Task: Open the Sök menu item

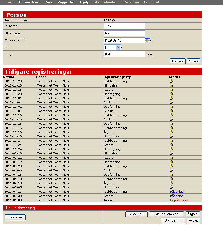Action: tap(49, 2)
